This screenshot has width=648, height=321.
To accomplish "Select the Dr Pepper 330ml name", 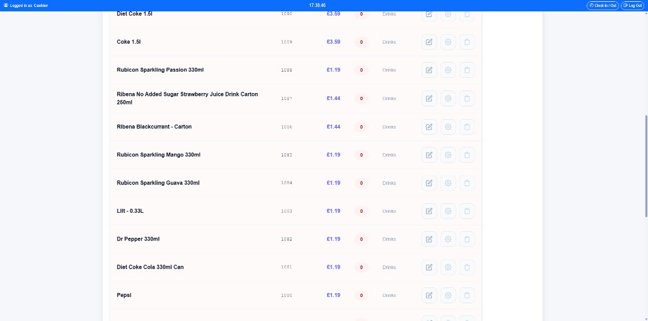I will click(138, 239).
